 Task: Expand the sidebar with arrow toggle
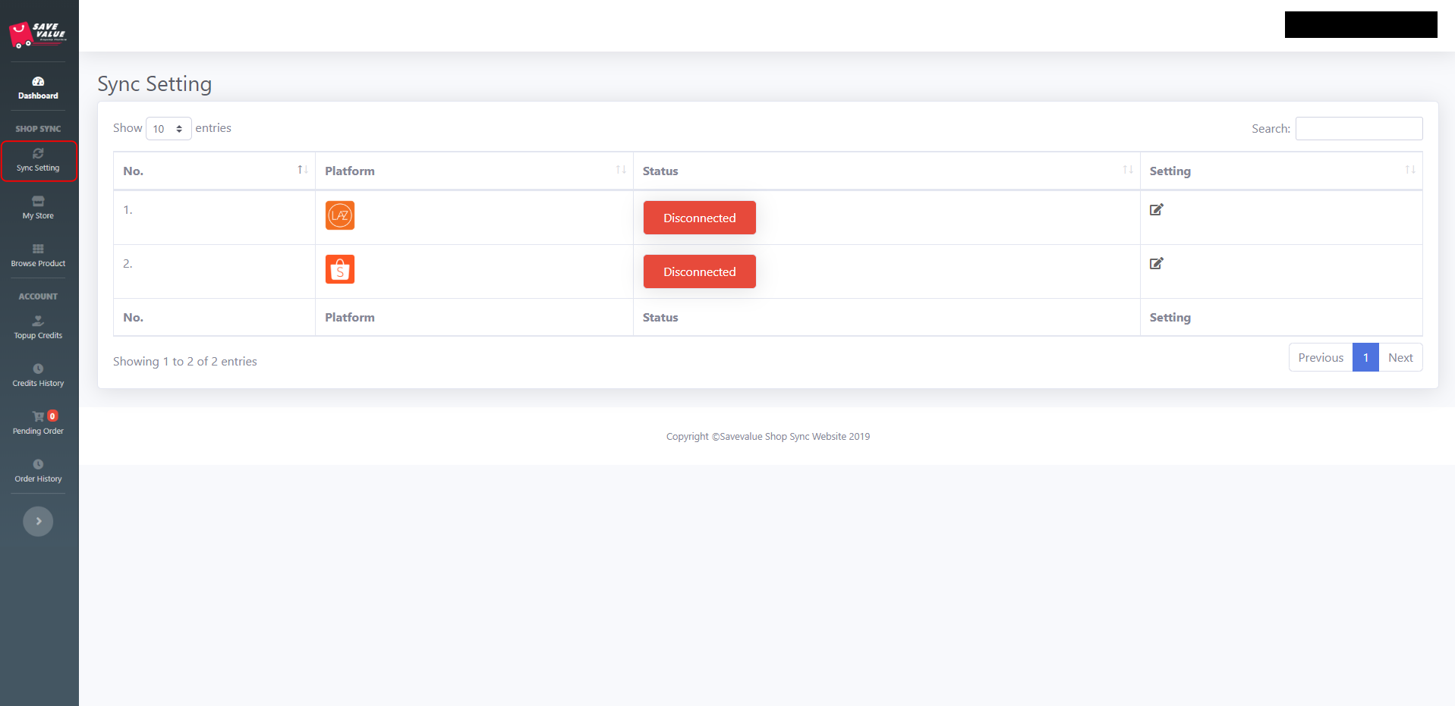[38, 521]
